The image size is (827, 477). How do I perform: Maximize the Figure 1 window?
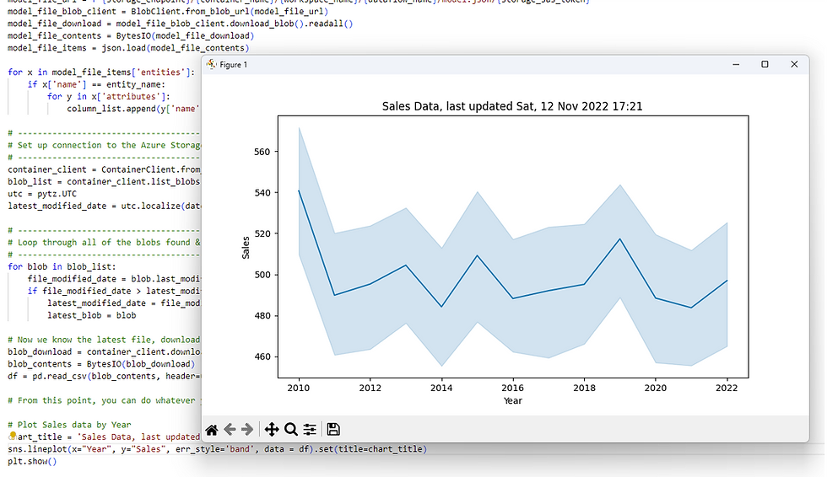coord(765,64)
